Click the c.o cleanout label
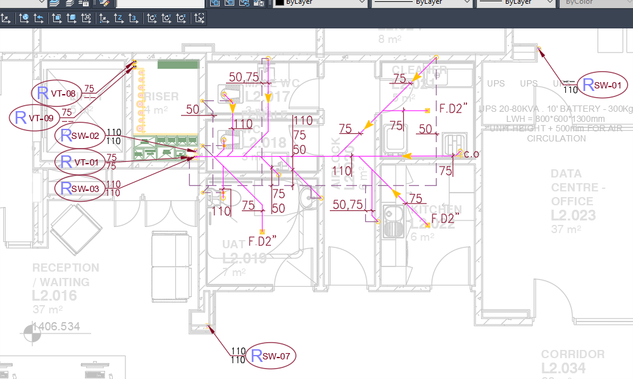Screen dimensions: 633x379 [x=471, y=154]
